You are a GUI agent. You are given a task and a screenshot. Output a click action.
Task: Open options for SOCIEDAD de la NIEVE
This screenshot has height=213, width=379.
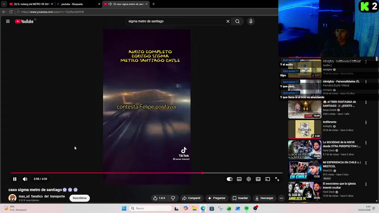coord(366,143)
